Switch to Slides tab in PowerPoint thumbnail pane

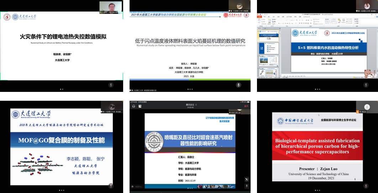[x=259, y=28]
